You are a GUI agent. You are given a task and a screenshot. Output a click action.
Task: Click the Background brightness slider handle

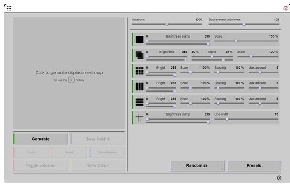[244, 24]
